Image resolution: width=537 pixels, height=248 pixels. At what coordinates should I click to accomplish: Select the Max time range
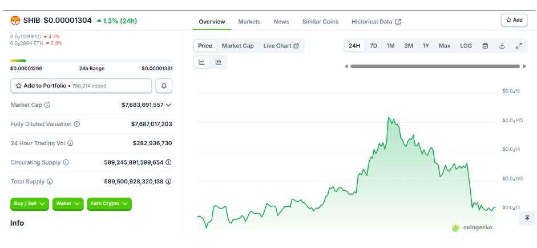pyautogui.click(x=445, y=46)
